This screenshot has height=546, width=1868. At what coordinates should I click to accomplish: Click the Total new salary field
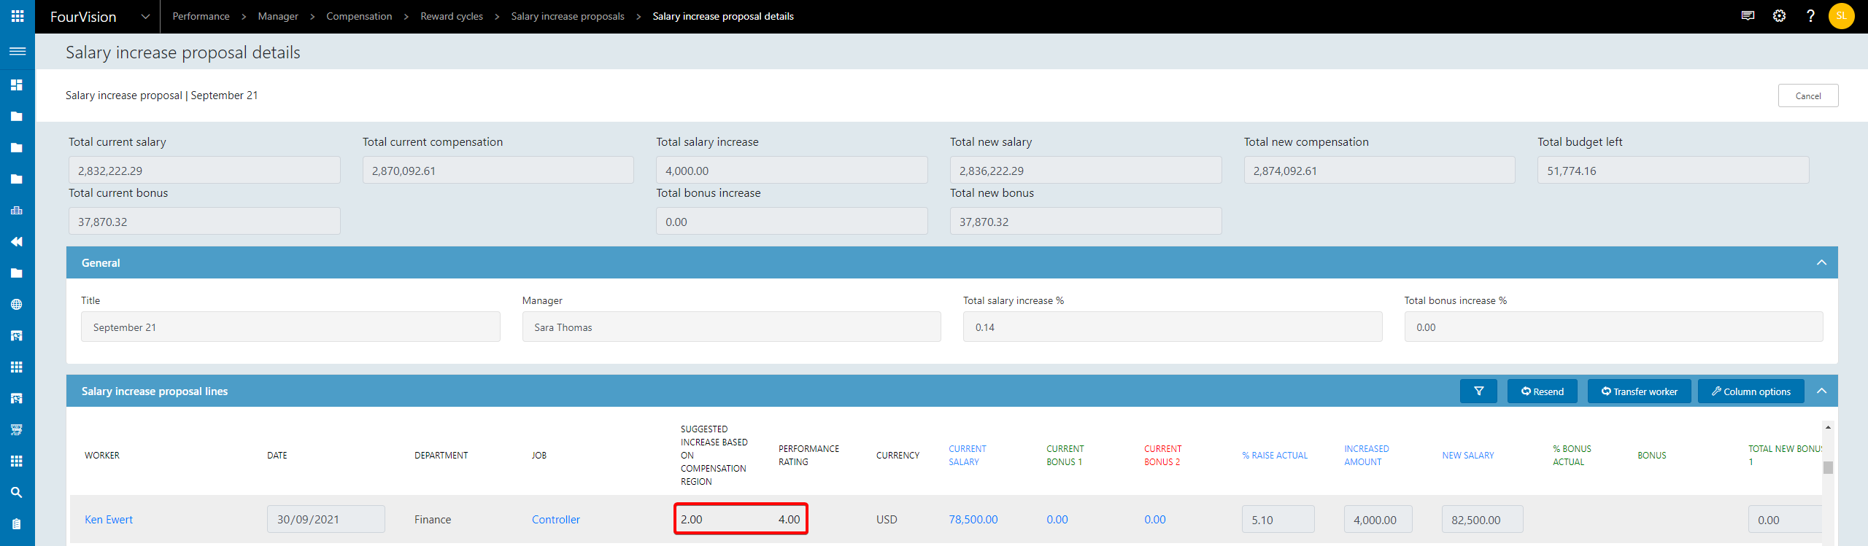pyautogui.click(x=1086, y=170)
